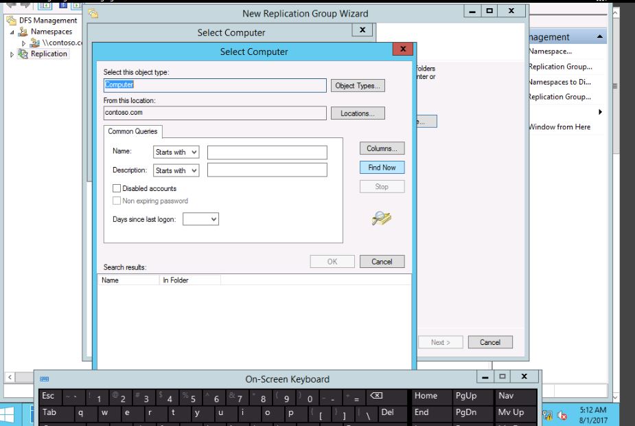Open the Description 'Starts with' dropdown

(x=176, y=170)
